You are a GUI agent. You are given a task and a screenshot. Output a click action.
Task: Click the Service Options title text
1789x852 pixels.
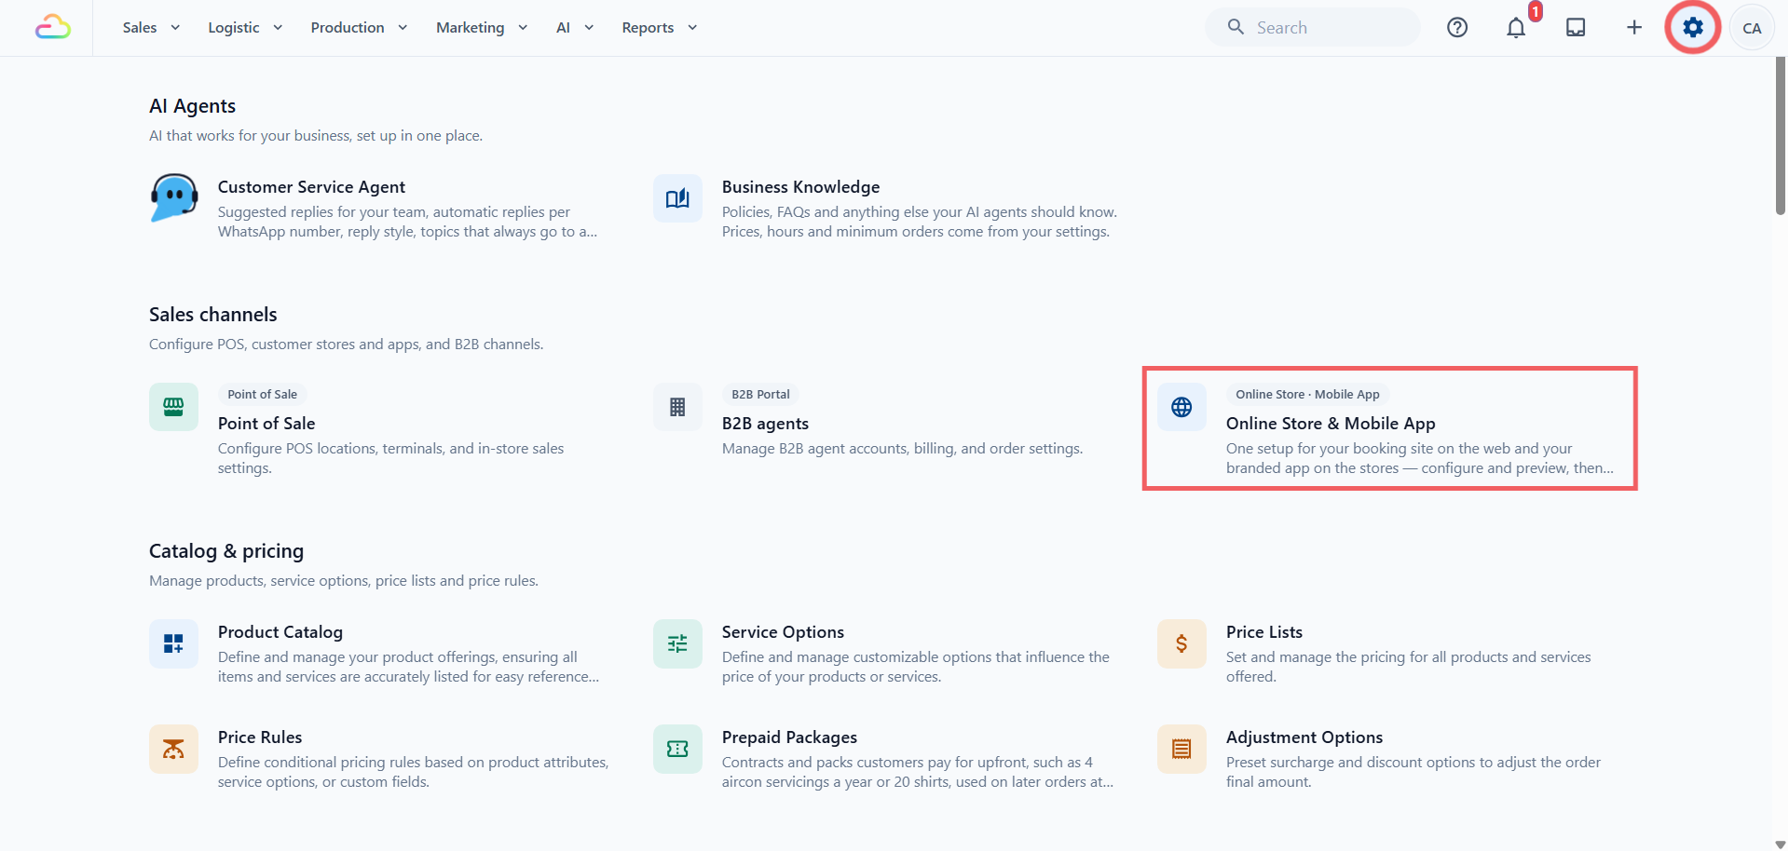pos(783,632)
